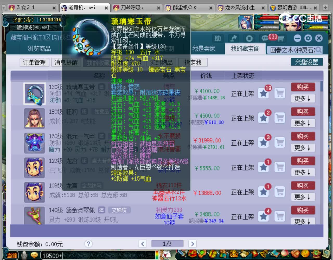Click 混元一气甲 armor thumbnail
The width and height of the screenshot is (333, 260).
35,143
